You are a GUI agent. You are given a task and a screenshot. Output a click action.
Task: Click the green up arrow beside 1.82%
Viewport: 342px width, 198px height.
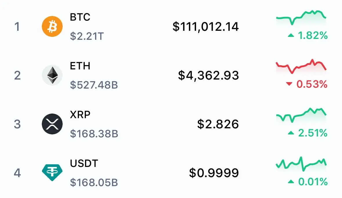[x=291, y=35]
